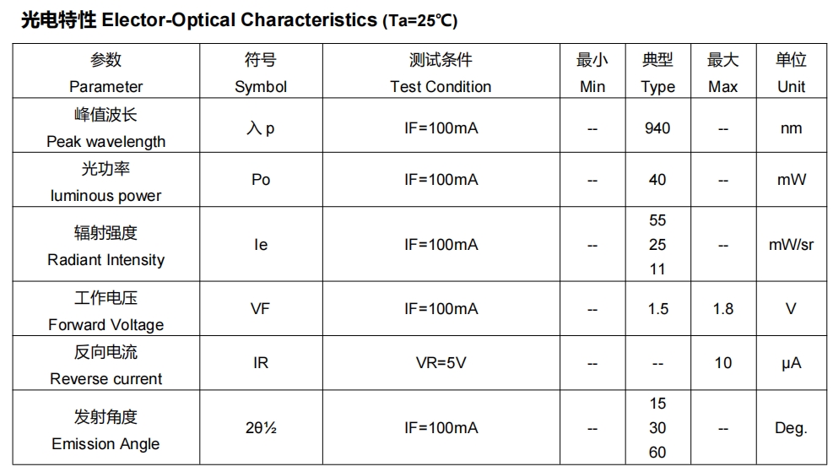Select the Radiant Intensity parameter cell

[x=106, y=245]
